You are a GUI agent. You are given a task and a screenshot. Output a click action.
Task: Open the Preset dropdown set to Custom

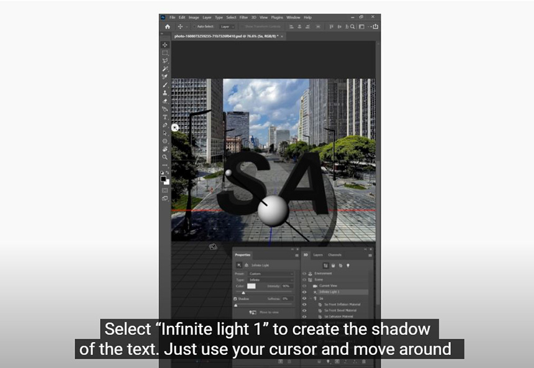pyautogui.click(x=271, y=274)
